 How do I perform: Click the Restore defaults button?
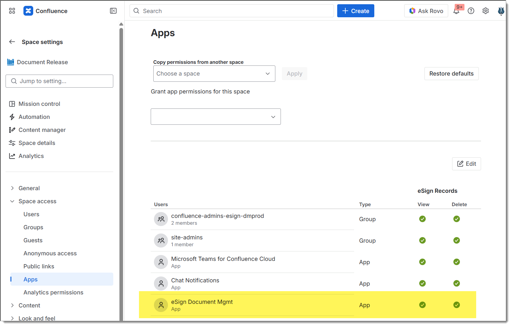(451, 74)
